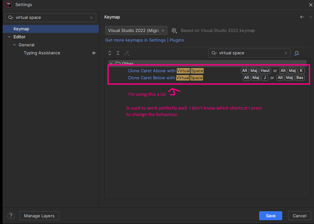Screen dimensions: 314x224
Task: Click the Alt Maj Haut shortcut label
Action: (256, 71)
